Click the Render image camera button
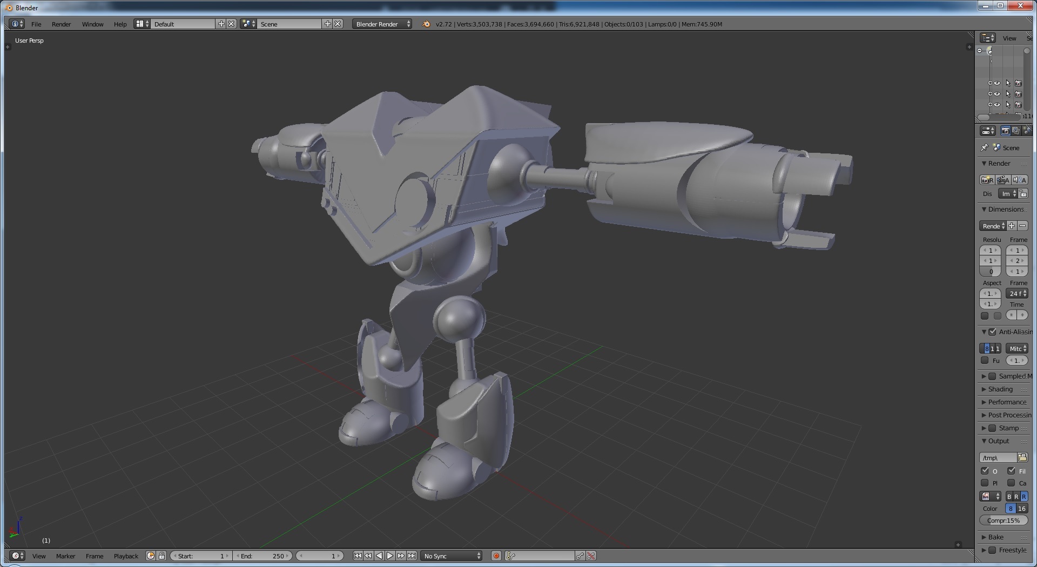Viewport: 1037px width, 567px height. point(987,180)
